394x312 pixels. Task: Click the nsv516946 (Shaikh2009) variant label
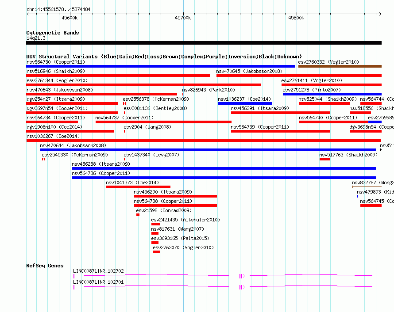[56, 71]
